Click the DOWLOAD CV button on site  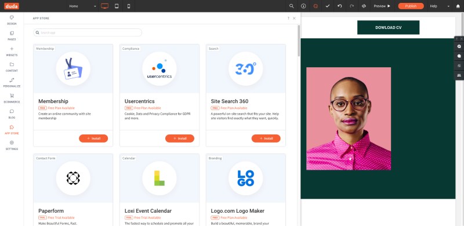(388, 27)
